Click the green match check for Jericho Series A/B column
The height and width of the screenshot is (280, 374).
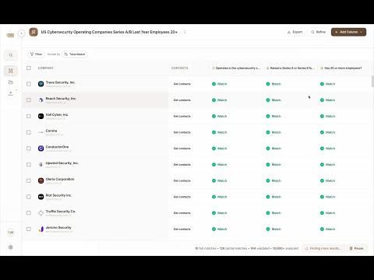268,229
